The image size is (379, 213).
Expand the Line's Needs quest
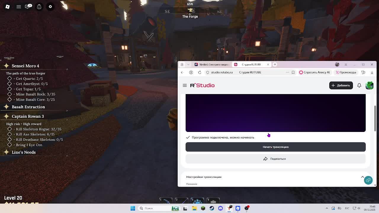67,156
